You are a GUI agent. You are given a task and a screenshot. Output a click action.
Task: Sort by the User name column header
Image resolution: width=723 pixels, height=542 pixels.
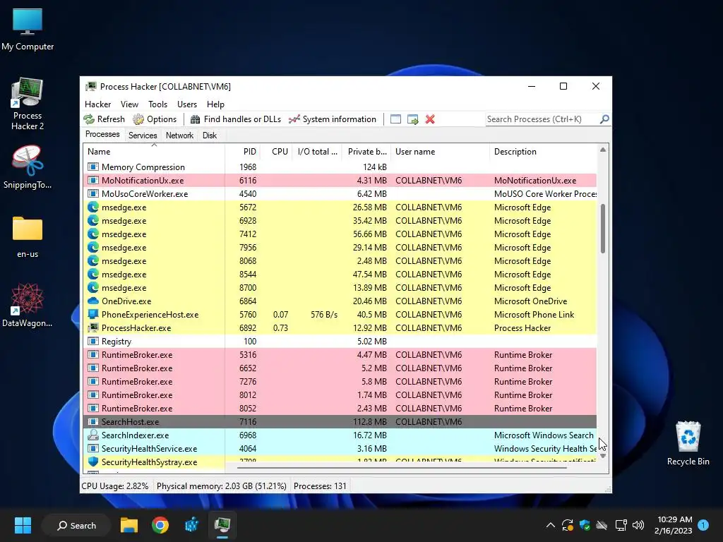[441, 152]
